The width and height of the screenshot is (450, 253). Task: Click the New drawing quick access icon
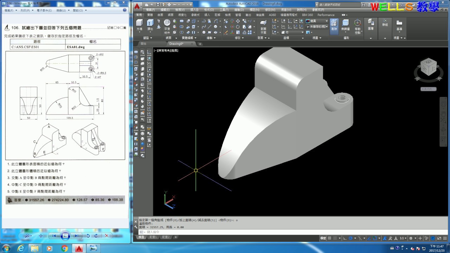(147, 4)
